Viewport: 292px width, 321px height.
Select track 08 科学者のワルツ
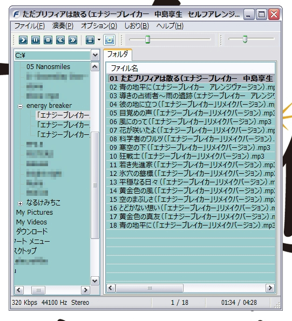[190, 139]
